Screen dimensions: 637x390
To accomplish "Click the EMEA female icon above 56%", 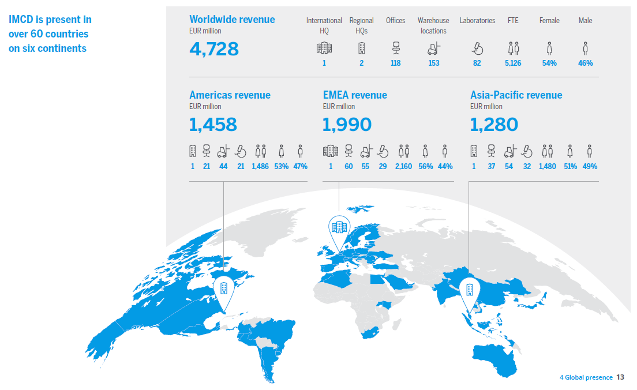I will pos(425,151).
